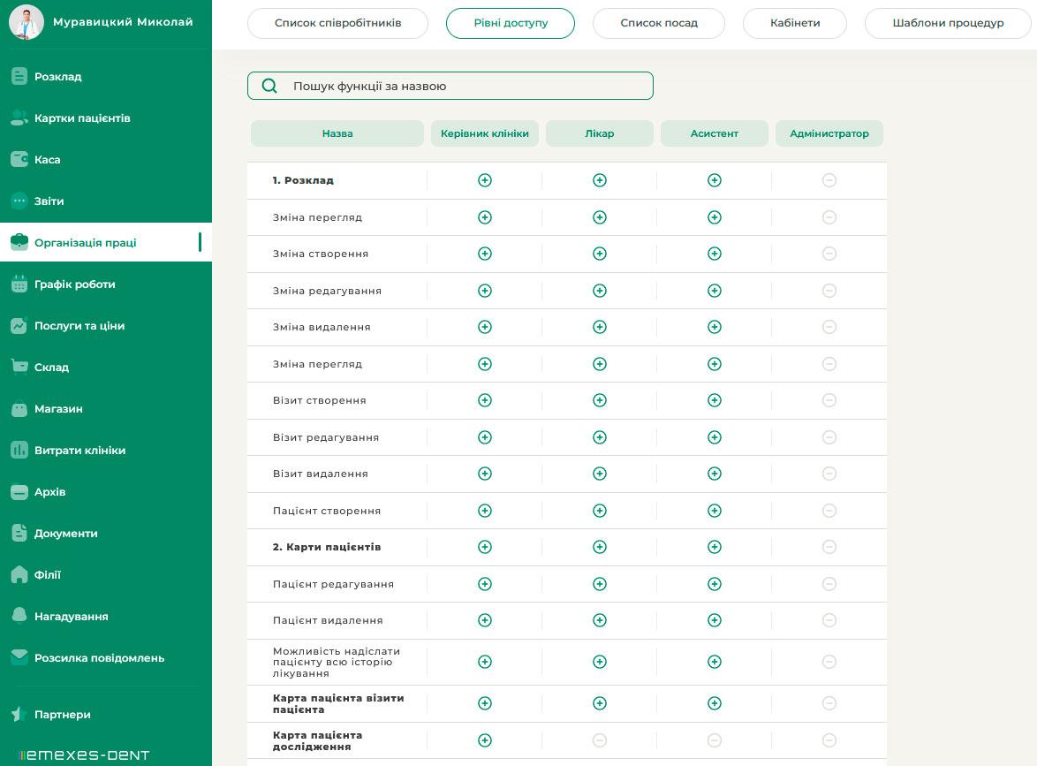Go to the Кабінети tab
This screenshot has height=766, width=1037.
[795, 23]
